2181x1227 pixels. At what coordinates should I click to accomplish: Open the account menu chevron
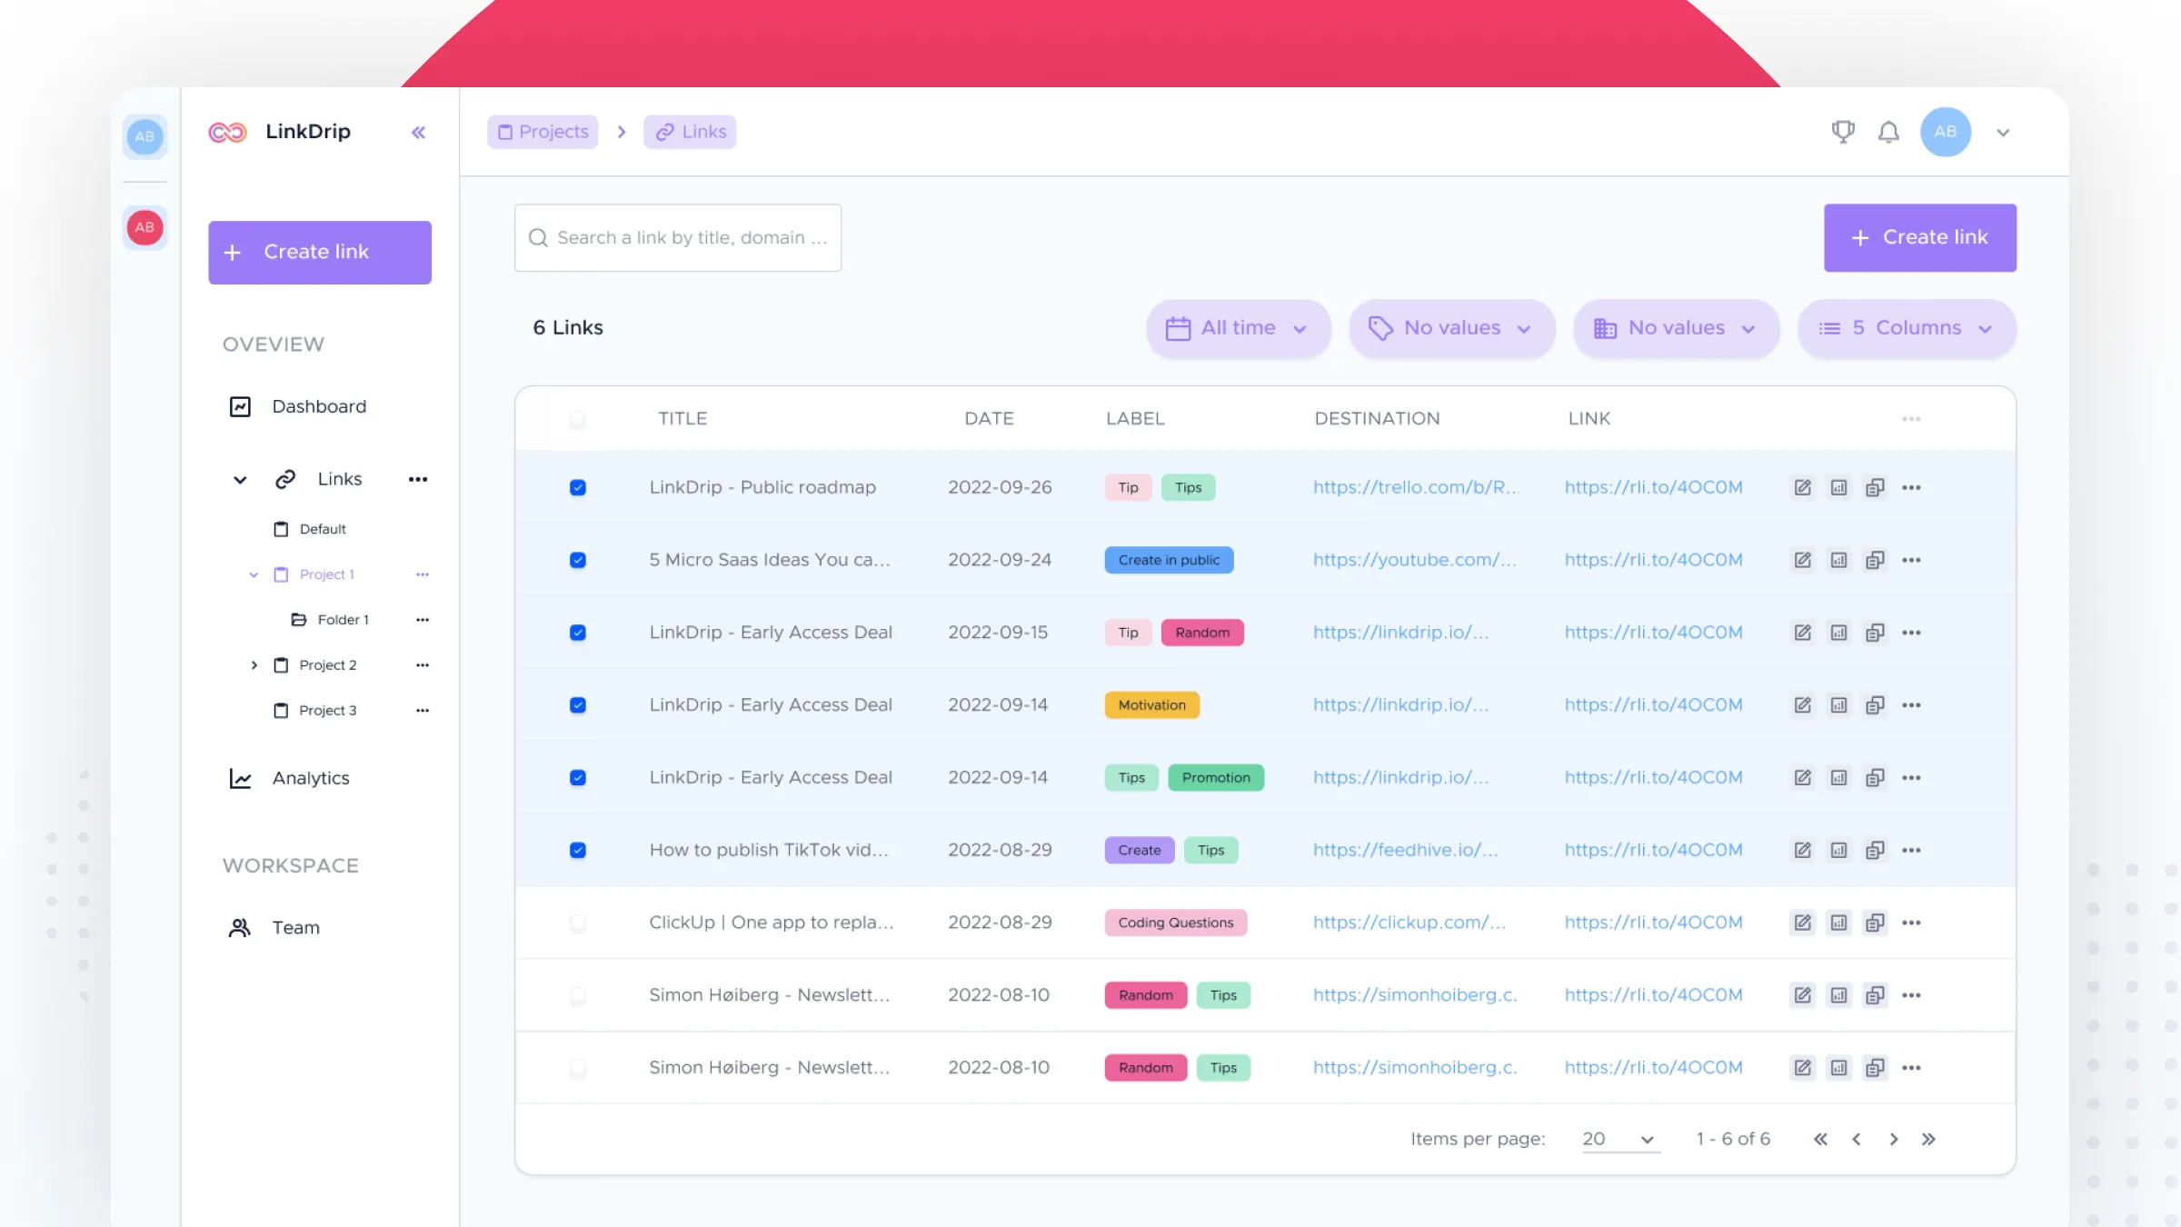pyautogui.click(x=2003, y=133)
